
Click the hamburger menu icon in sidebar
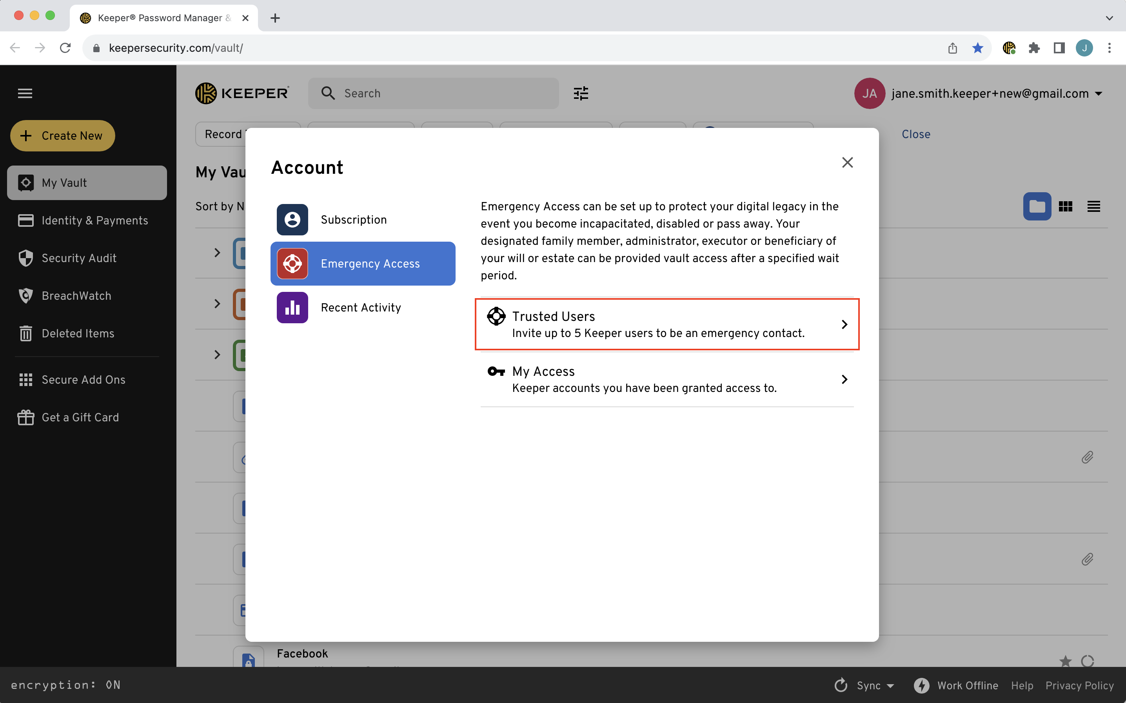pos(25,93)
